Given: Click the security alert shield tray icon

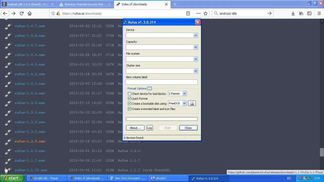Looking at the screenshot, I should tap(300, 178).
